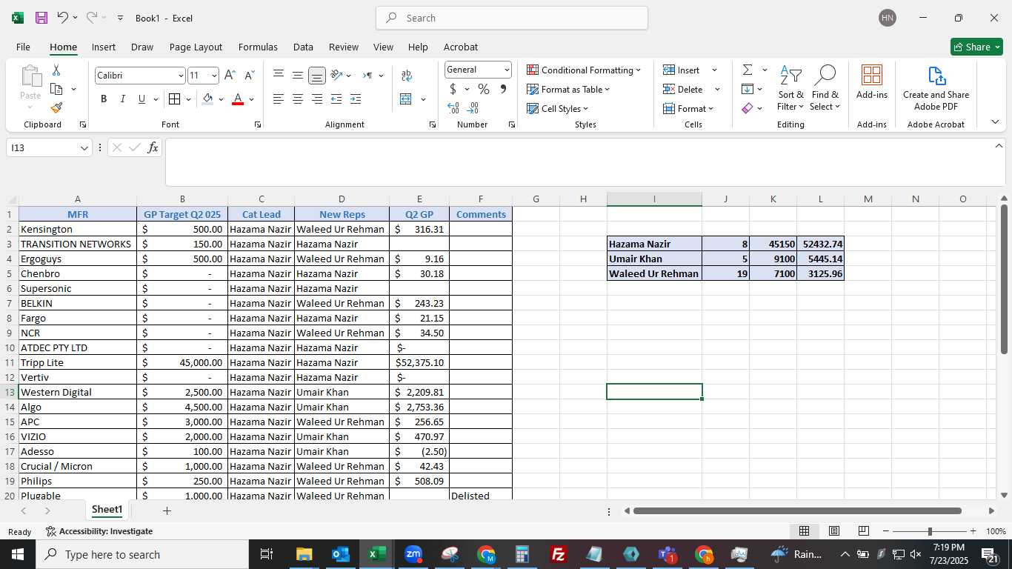Top align cell contents
1012x569 pixels.
pos(279,75)
